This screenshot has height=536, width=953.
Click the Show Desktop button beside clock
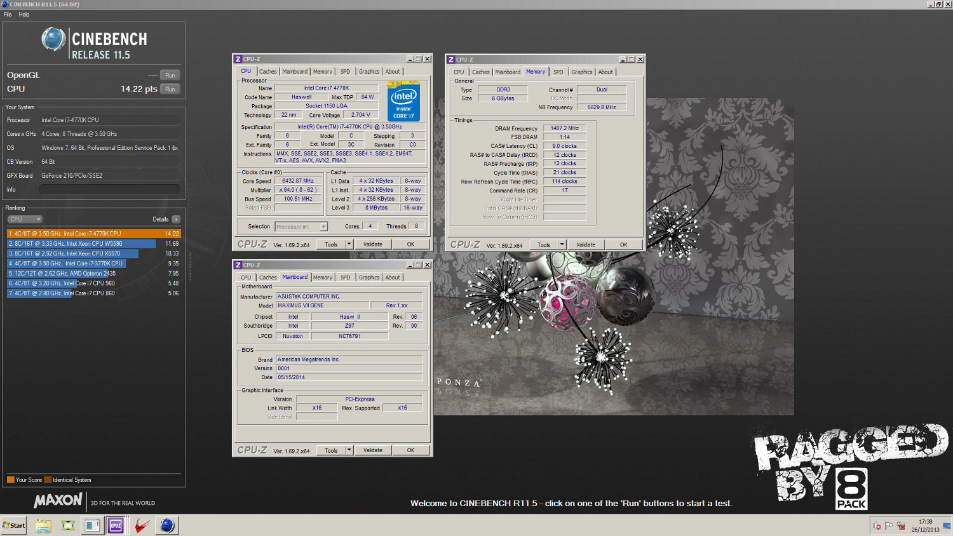(x=949, y=526)
